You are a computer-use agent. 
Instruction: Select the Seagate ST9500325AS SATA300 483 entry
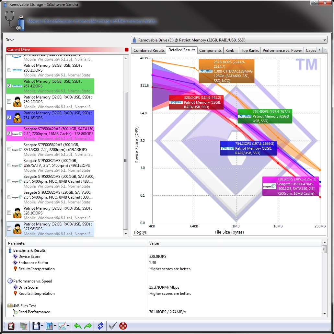[50, 181]
